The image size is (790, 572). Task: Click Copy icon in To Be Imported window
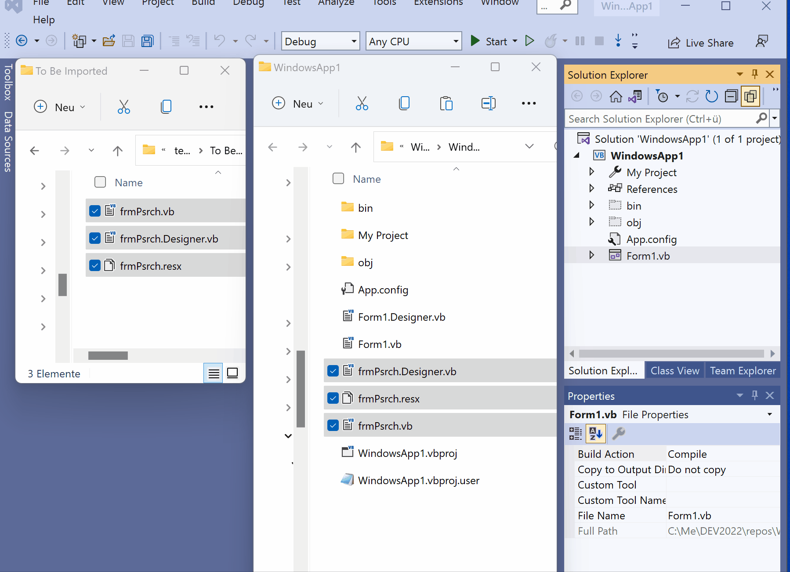(166, 107)
